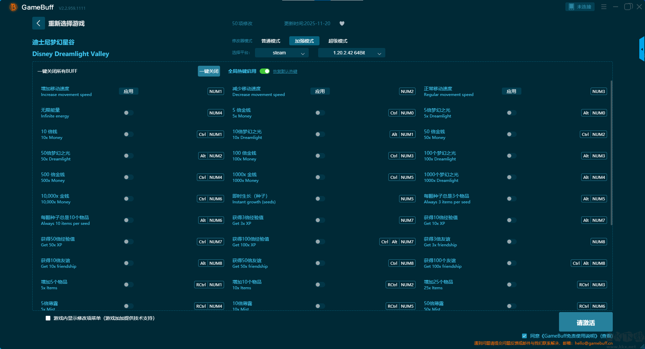This screenshot has height=349, width=645.
Task: Turn on the 1000x Money toggle
Action: [x=320, y=177]
